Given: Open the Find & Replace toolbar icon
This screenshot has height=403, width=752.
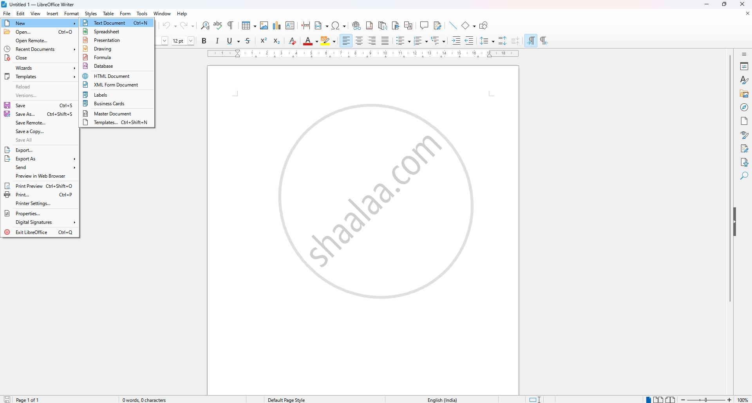Looking at the screenshot, I should (205, 26).
